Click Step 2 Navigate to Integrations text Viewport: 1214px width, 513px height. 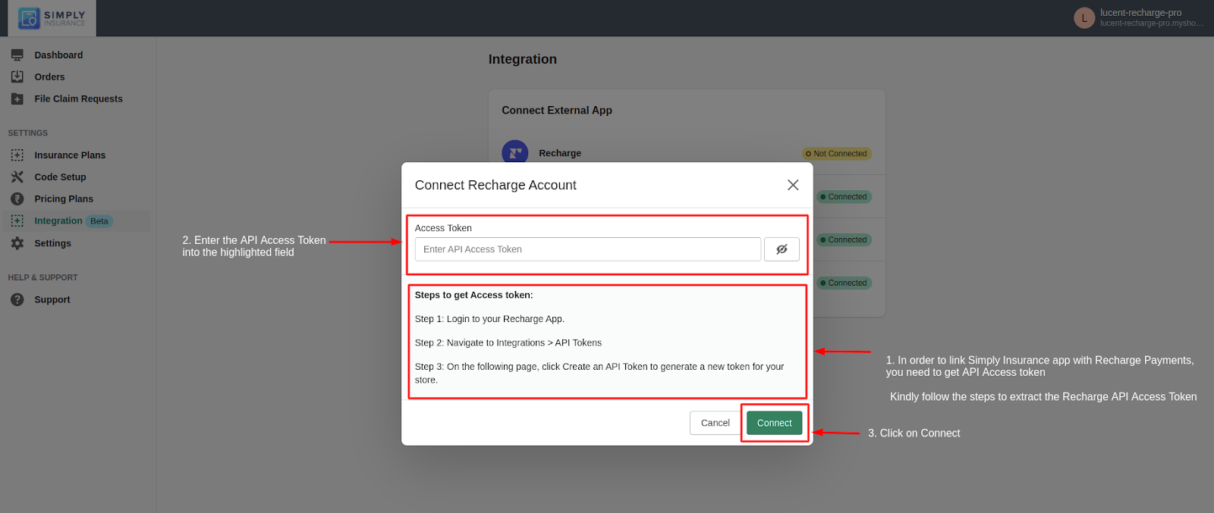(x=508, y=343)
